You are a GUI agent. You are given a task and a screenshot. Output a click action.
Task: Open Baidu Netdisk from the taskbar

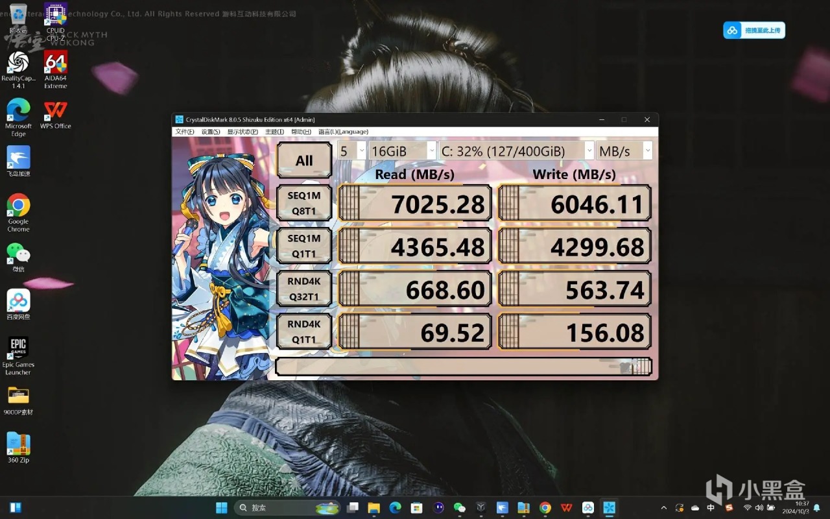(588, 507)
